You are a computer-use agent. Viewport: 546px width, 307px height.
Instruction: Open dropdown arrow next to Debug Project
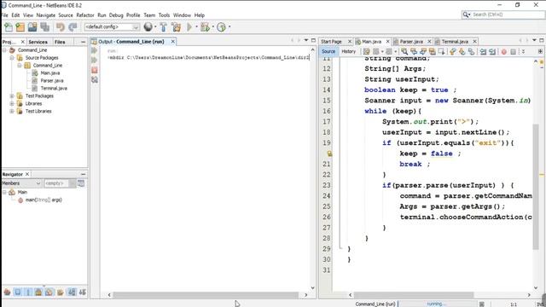point(212,26)
